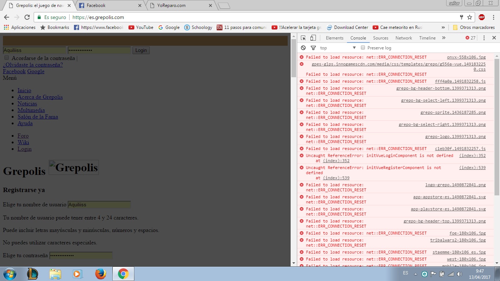Switch to the Network tab
The height and width of the screenshot is (281, 500).
(x=404, y=38)
